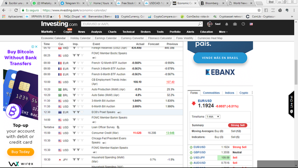The width and height of the screenshot is (298, 168).
Task: Open the Live Chat side tab
Action: [291, 105]
